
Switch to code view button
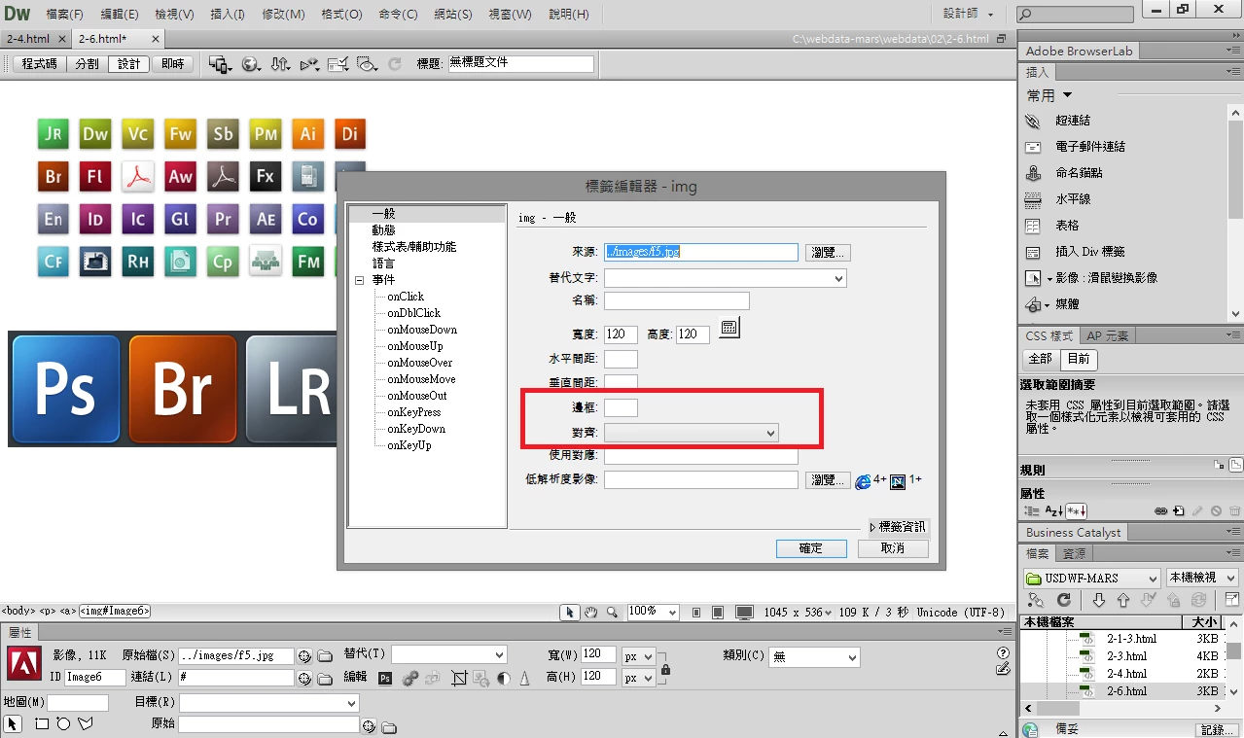[x=40, y=64]
